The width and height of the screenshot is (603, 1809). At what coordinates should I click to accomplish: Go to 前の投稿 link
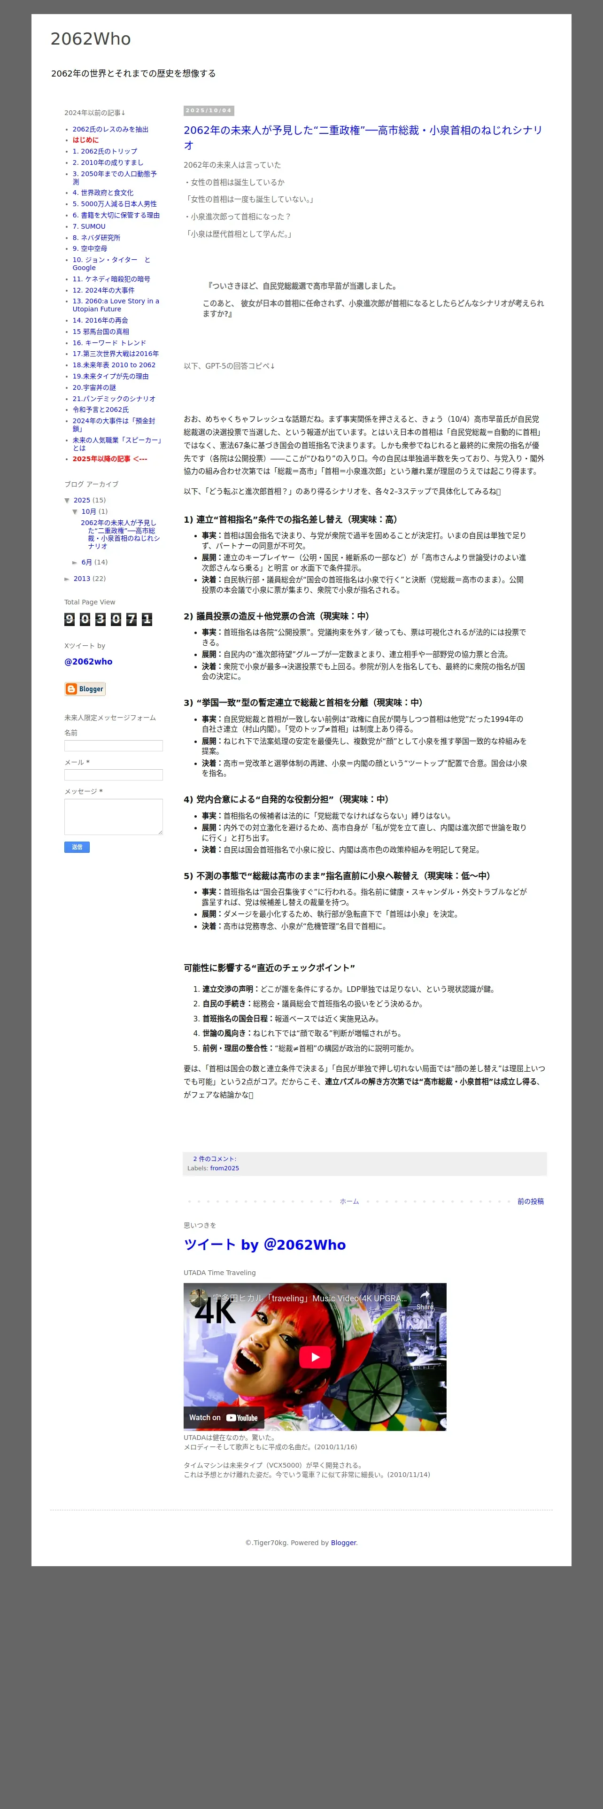point(531,1202)
